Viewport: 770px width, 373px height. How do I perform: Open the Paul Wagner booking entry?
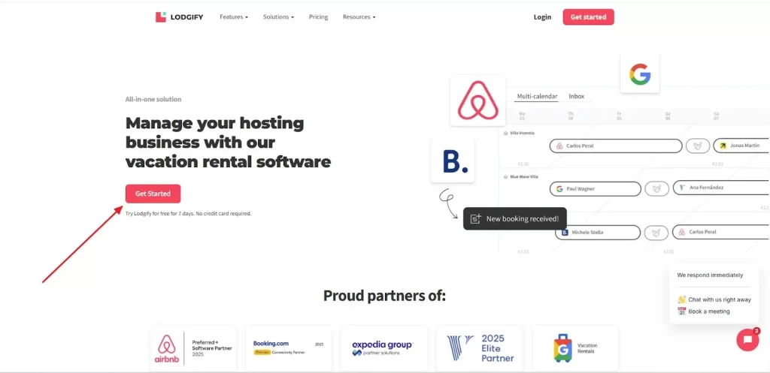594,188
